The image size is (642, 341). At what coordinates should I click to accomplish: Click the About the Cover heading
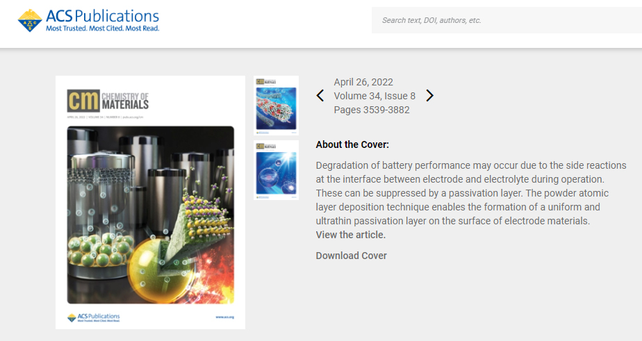[x=352, y=145]
